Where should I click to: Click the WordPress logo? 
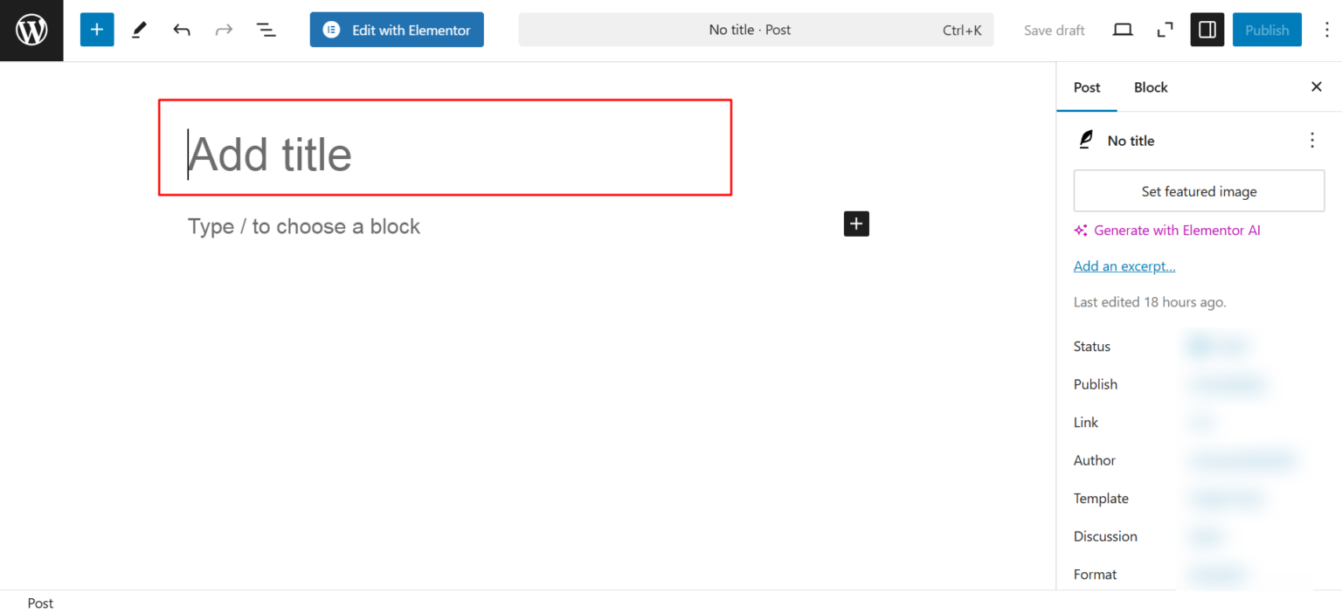(x=31, y=30)
